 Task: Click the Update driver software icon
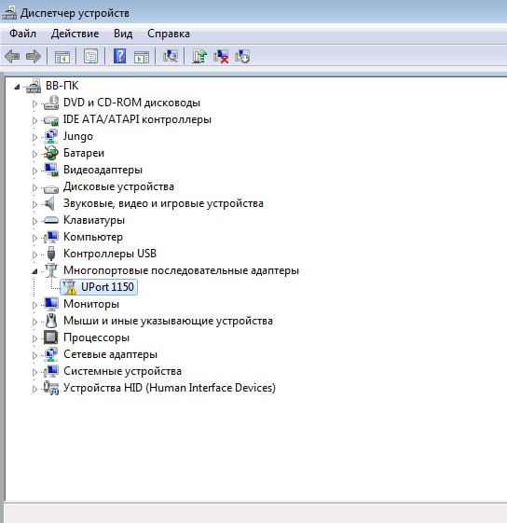click(199, 56)
